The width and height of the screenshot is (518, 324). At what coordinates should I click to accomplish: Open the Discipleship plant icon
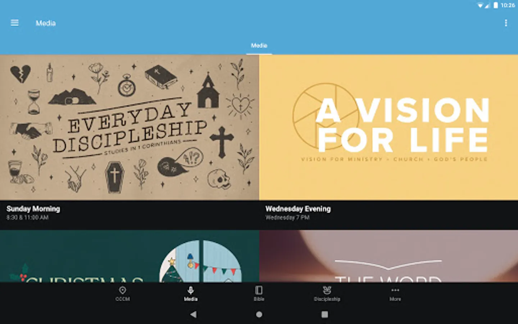point(327,290)
